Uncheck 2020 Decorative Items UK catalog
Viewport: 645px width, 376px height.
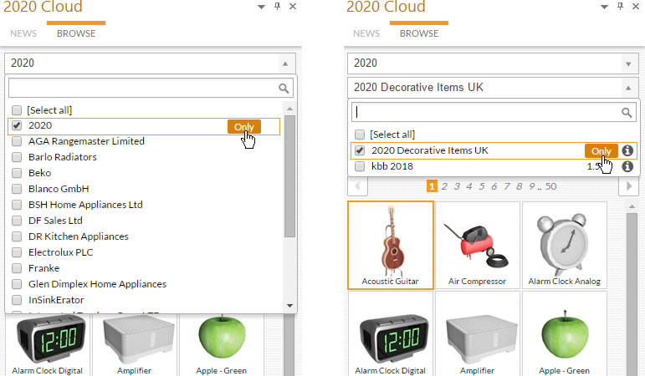tap(360, 150)
